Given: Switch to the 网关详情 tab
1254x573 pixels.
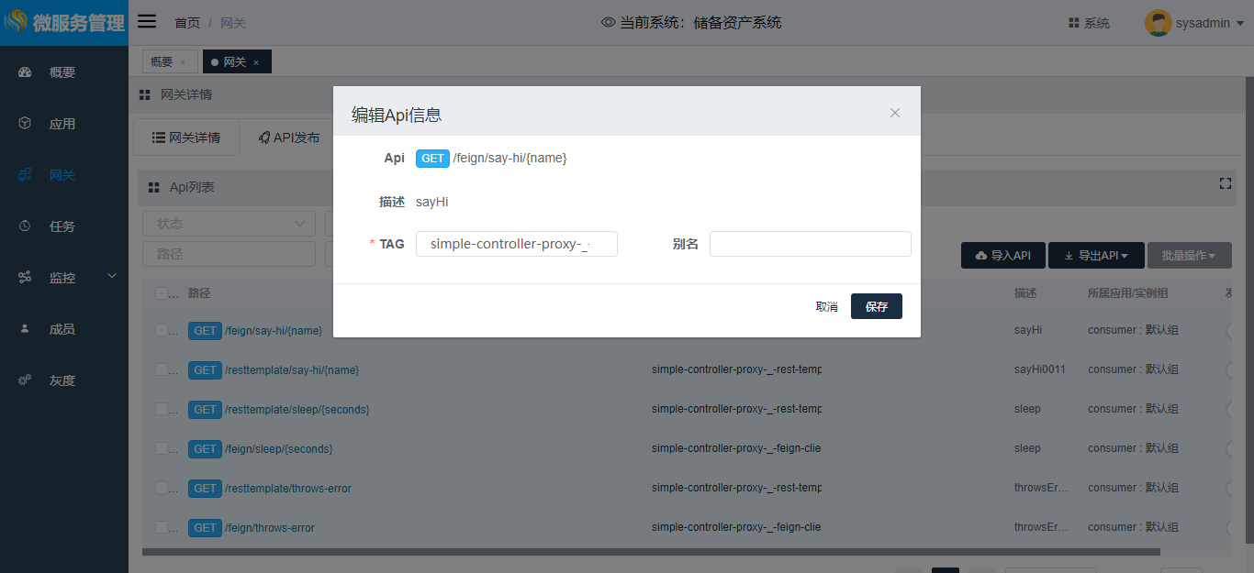Looking at the screenshot, I should [186, 138].
